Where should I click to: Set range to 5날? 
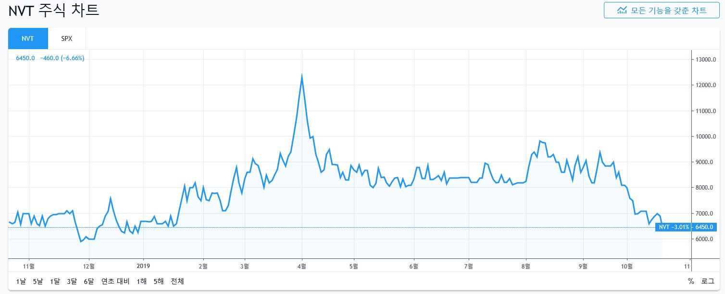click(38, 281)
